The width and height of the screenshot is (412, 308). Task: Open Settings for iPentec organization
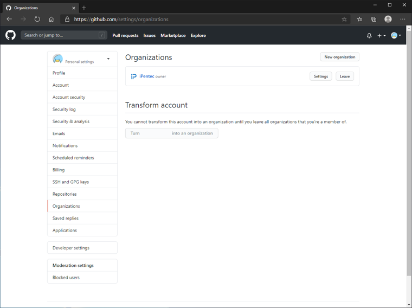pyautogui.click(x=321, y=76)
